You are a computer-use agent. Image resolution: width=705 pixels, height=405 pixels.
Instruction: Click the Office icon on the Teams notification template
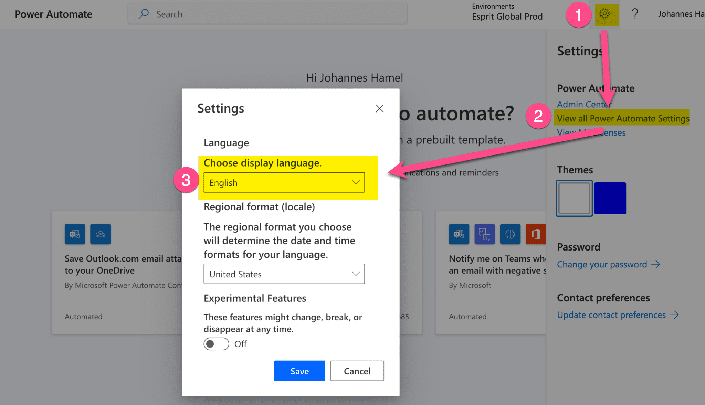click(x=536, y=234)
